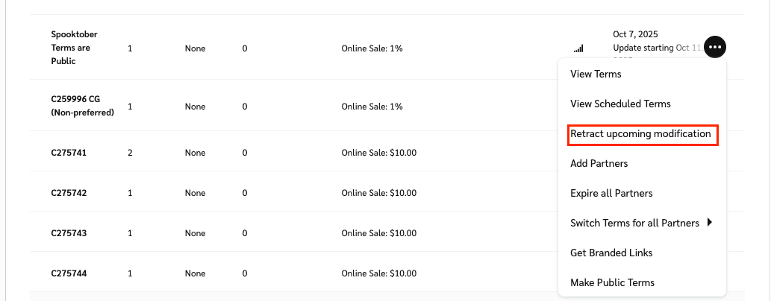Open the C275742 terms entry
The width and height of the screenshot is (771, 301).
pos(69,193)
